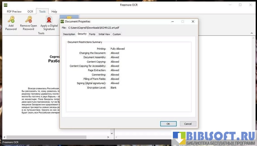
Task: Open the Help ribbon tab
Action: [x=54, y=11]
